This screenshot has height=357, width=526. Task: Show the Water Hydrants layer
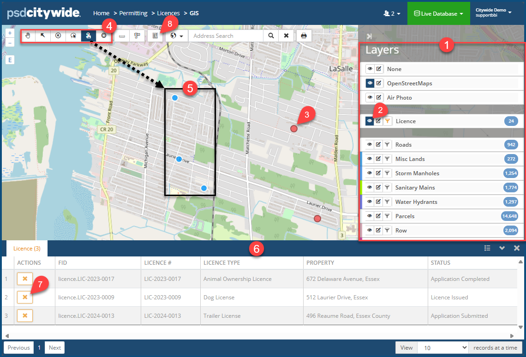pyautogui.click(x=370, y=202)
